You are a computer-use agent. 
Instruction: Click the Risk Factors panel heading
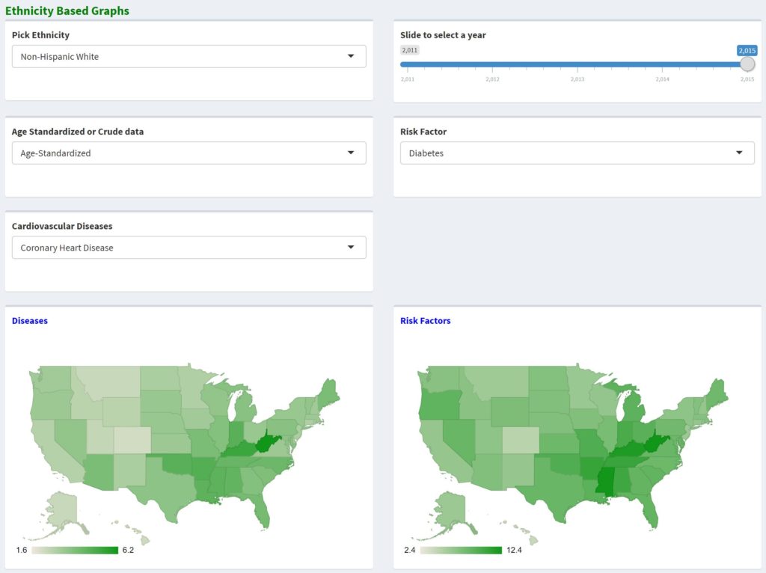[x=425, y=321]
